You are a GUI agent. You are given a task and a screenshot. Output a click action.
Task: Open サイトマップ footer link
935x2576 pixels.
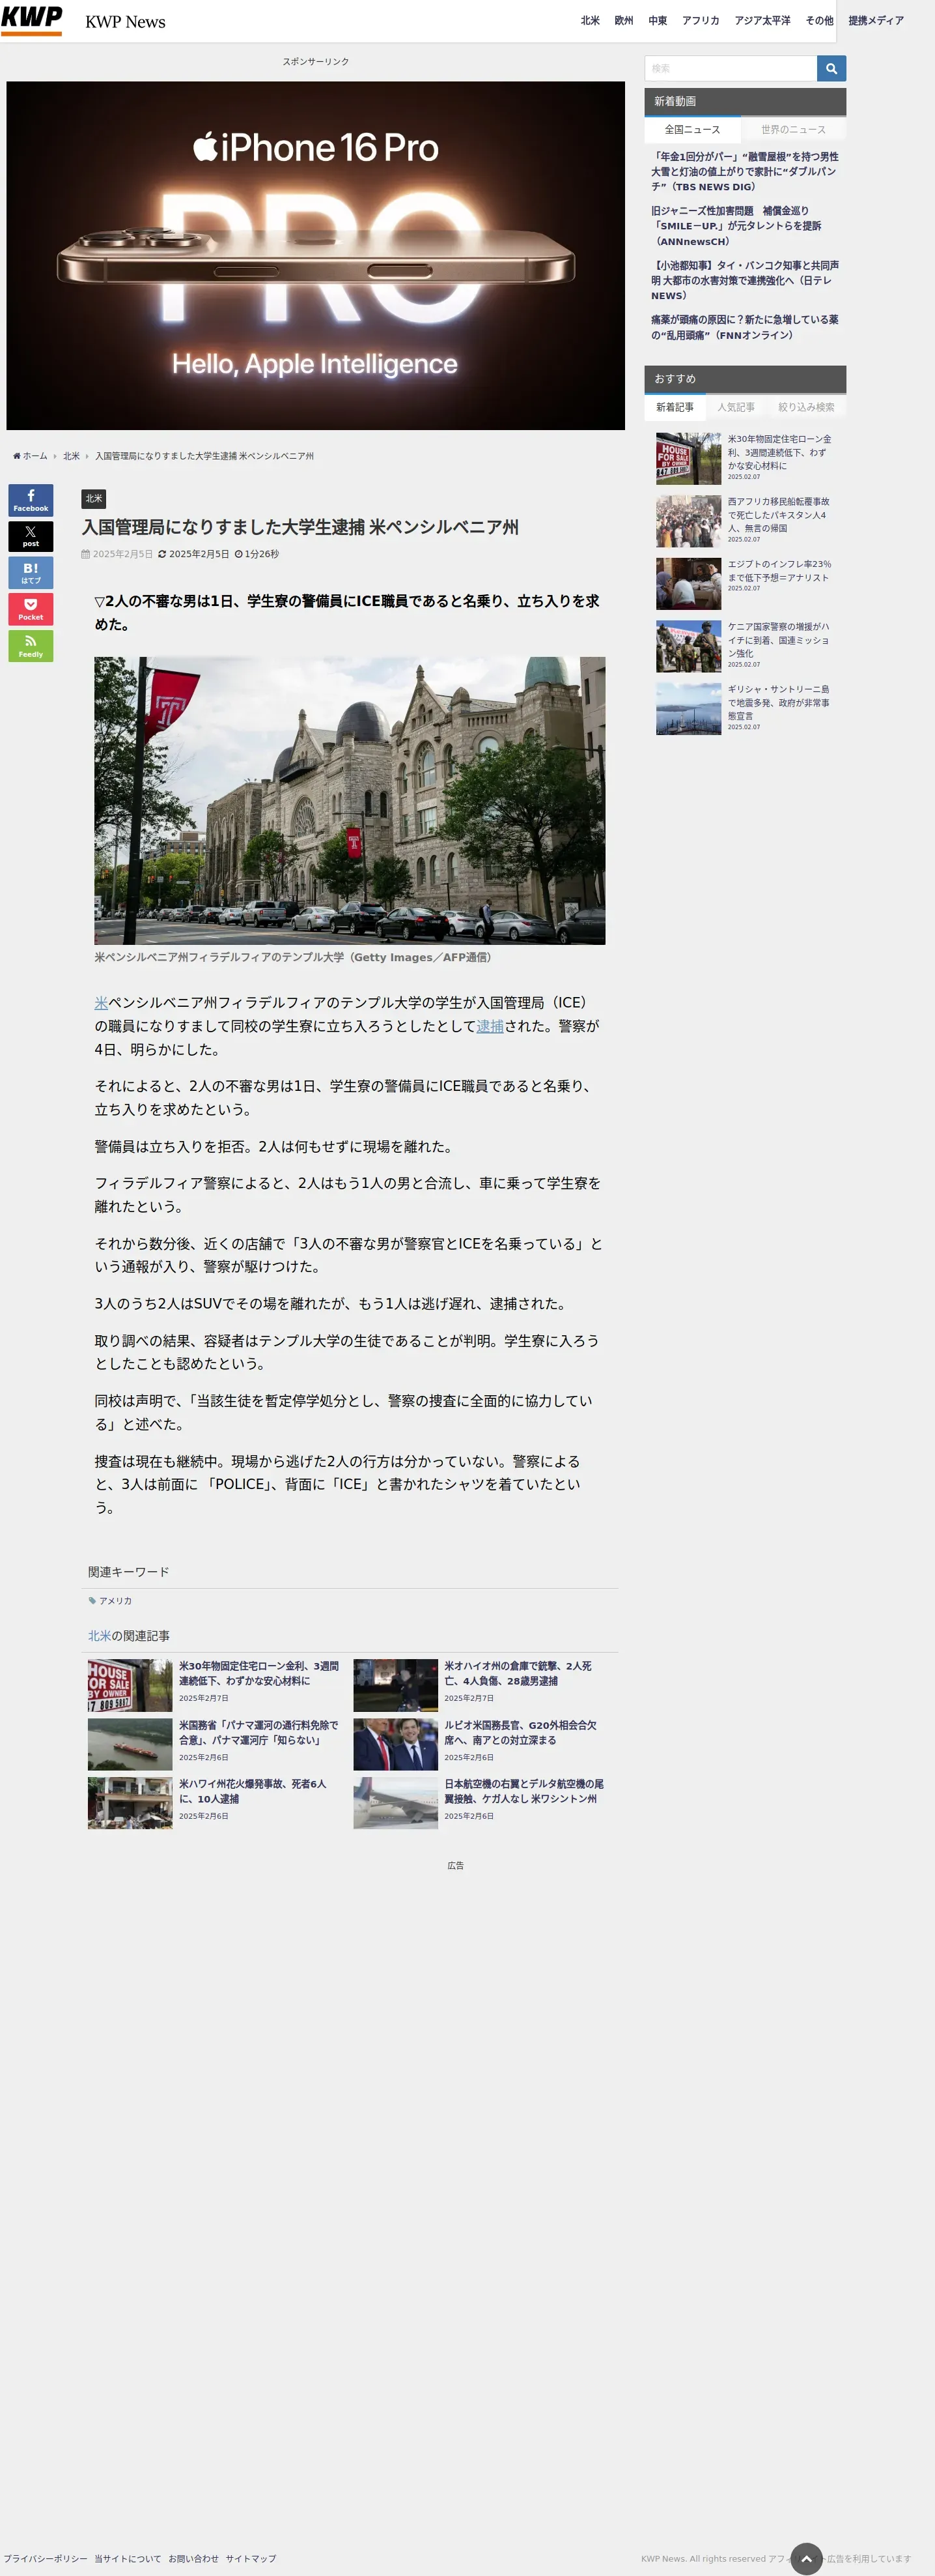251,2558
